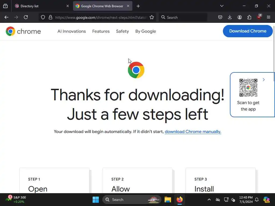This screenshot has height=206, width=275.
Task: Open Copilot preview in taskbar
Action: point(266,200)
